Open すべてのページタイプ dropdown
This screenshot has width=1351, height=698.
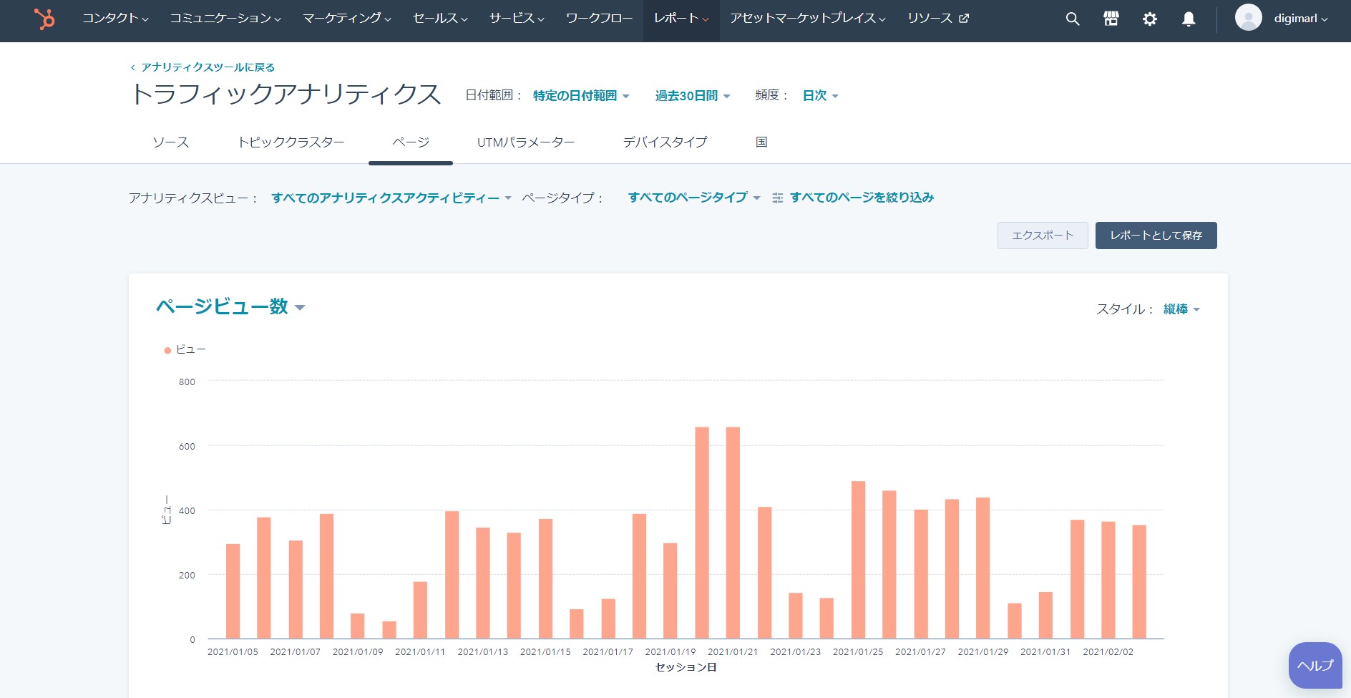(x=694, y=198)
